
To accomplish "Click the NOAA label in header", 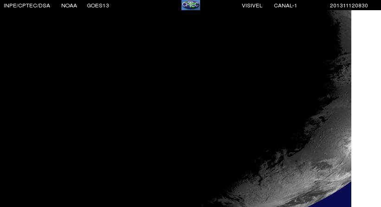I will 69,6.
